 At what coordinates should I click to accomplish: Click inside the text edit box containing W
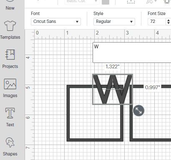tap(132, 52)
